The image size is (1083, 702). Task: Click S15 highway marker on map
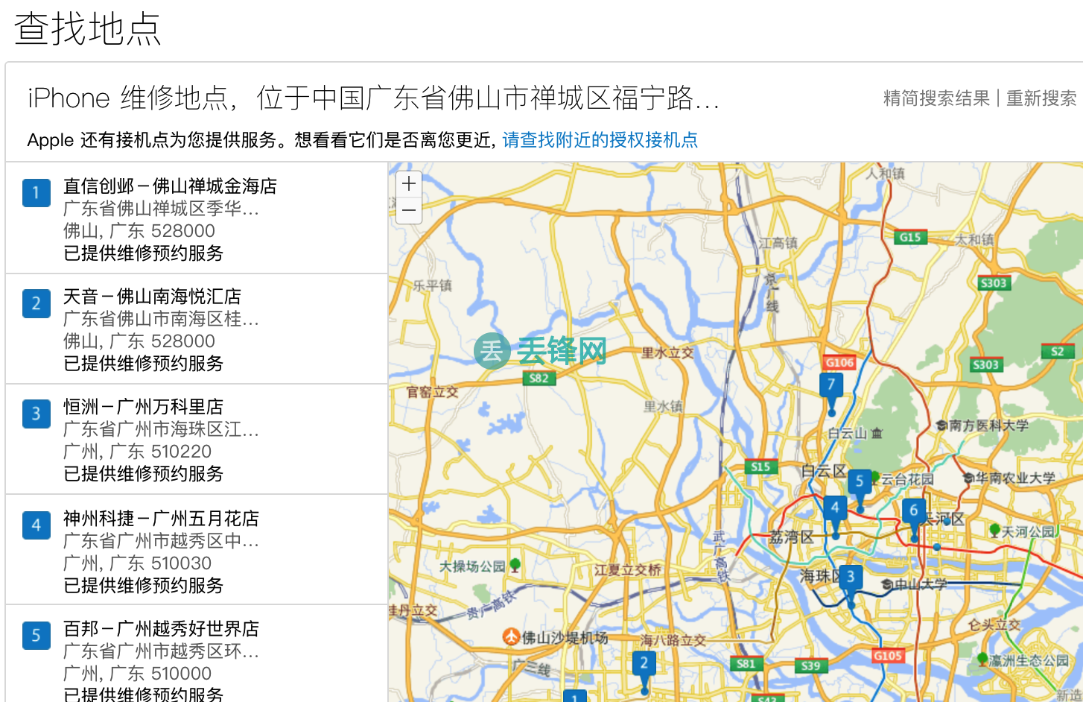coord(761,467)
